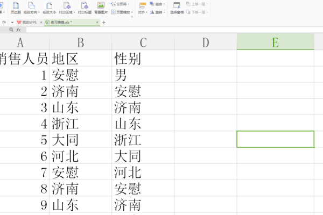Select the 销售人员 header cell
Screen dimensions: 323x215
point(25,59)
